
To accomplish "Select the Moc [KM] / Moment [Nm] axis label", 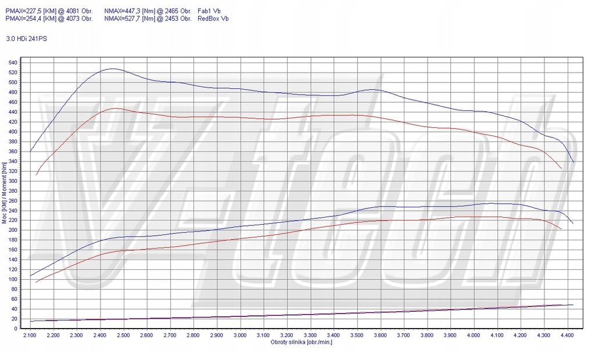I will coord(6,192).
